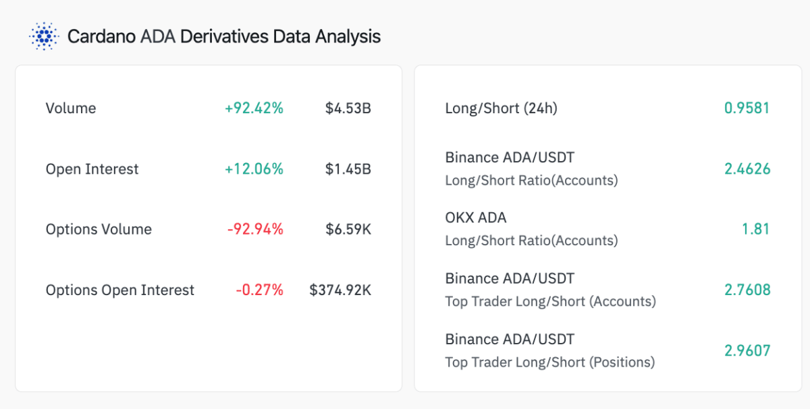810x409 pixels.
Task: Select the Volume row label
Action: click(71, 108)
